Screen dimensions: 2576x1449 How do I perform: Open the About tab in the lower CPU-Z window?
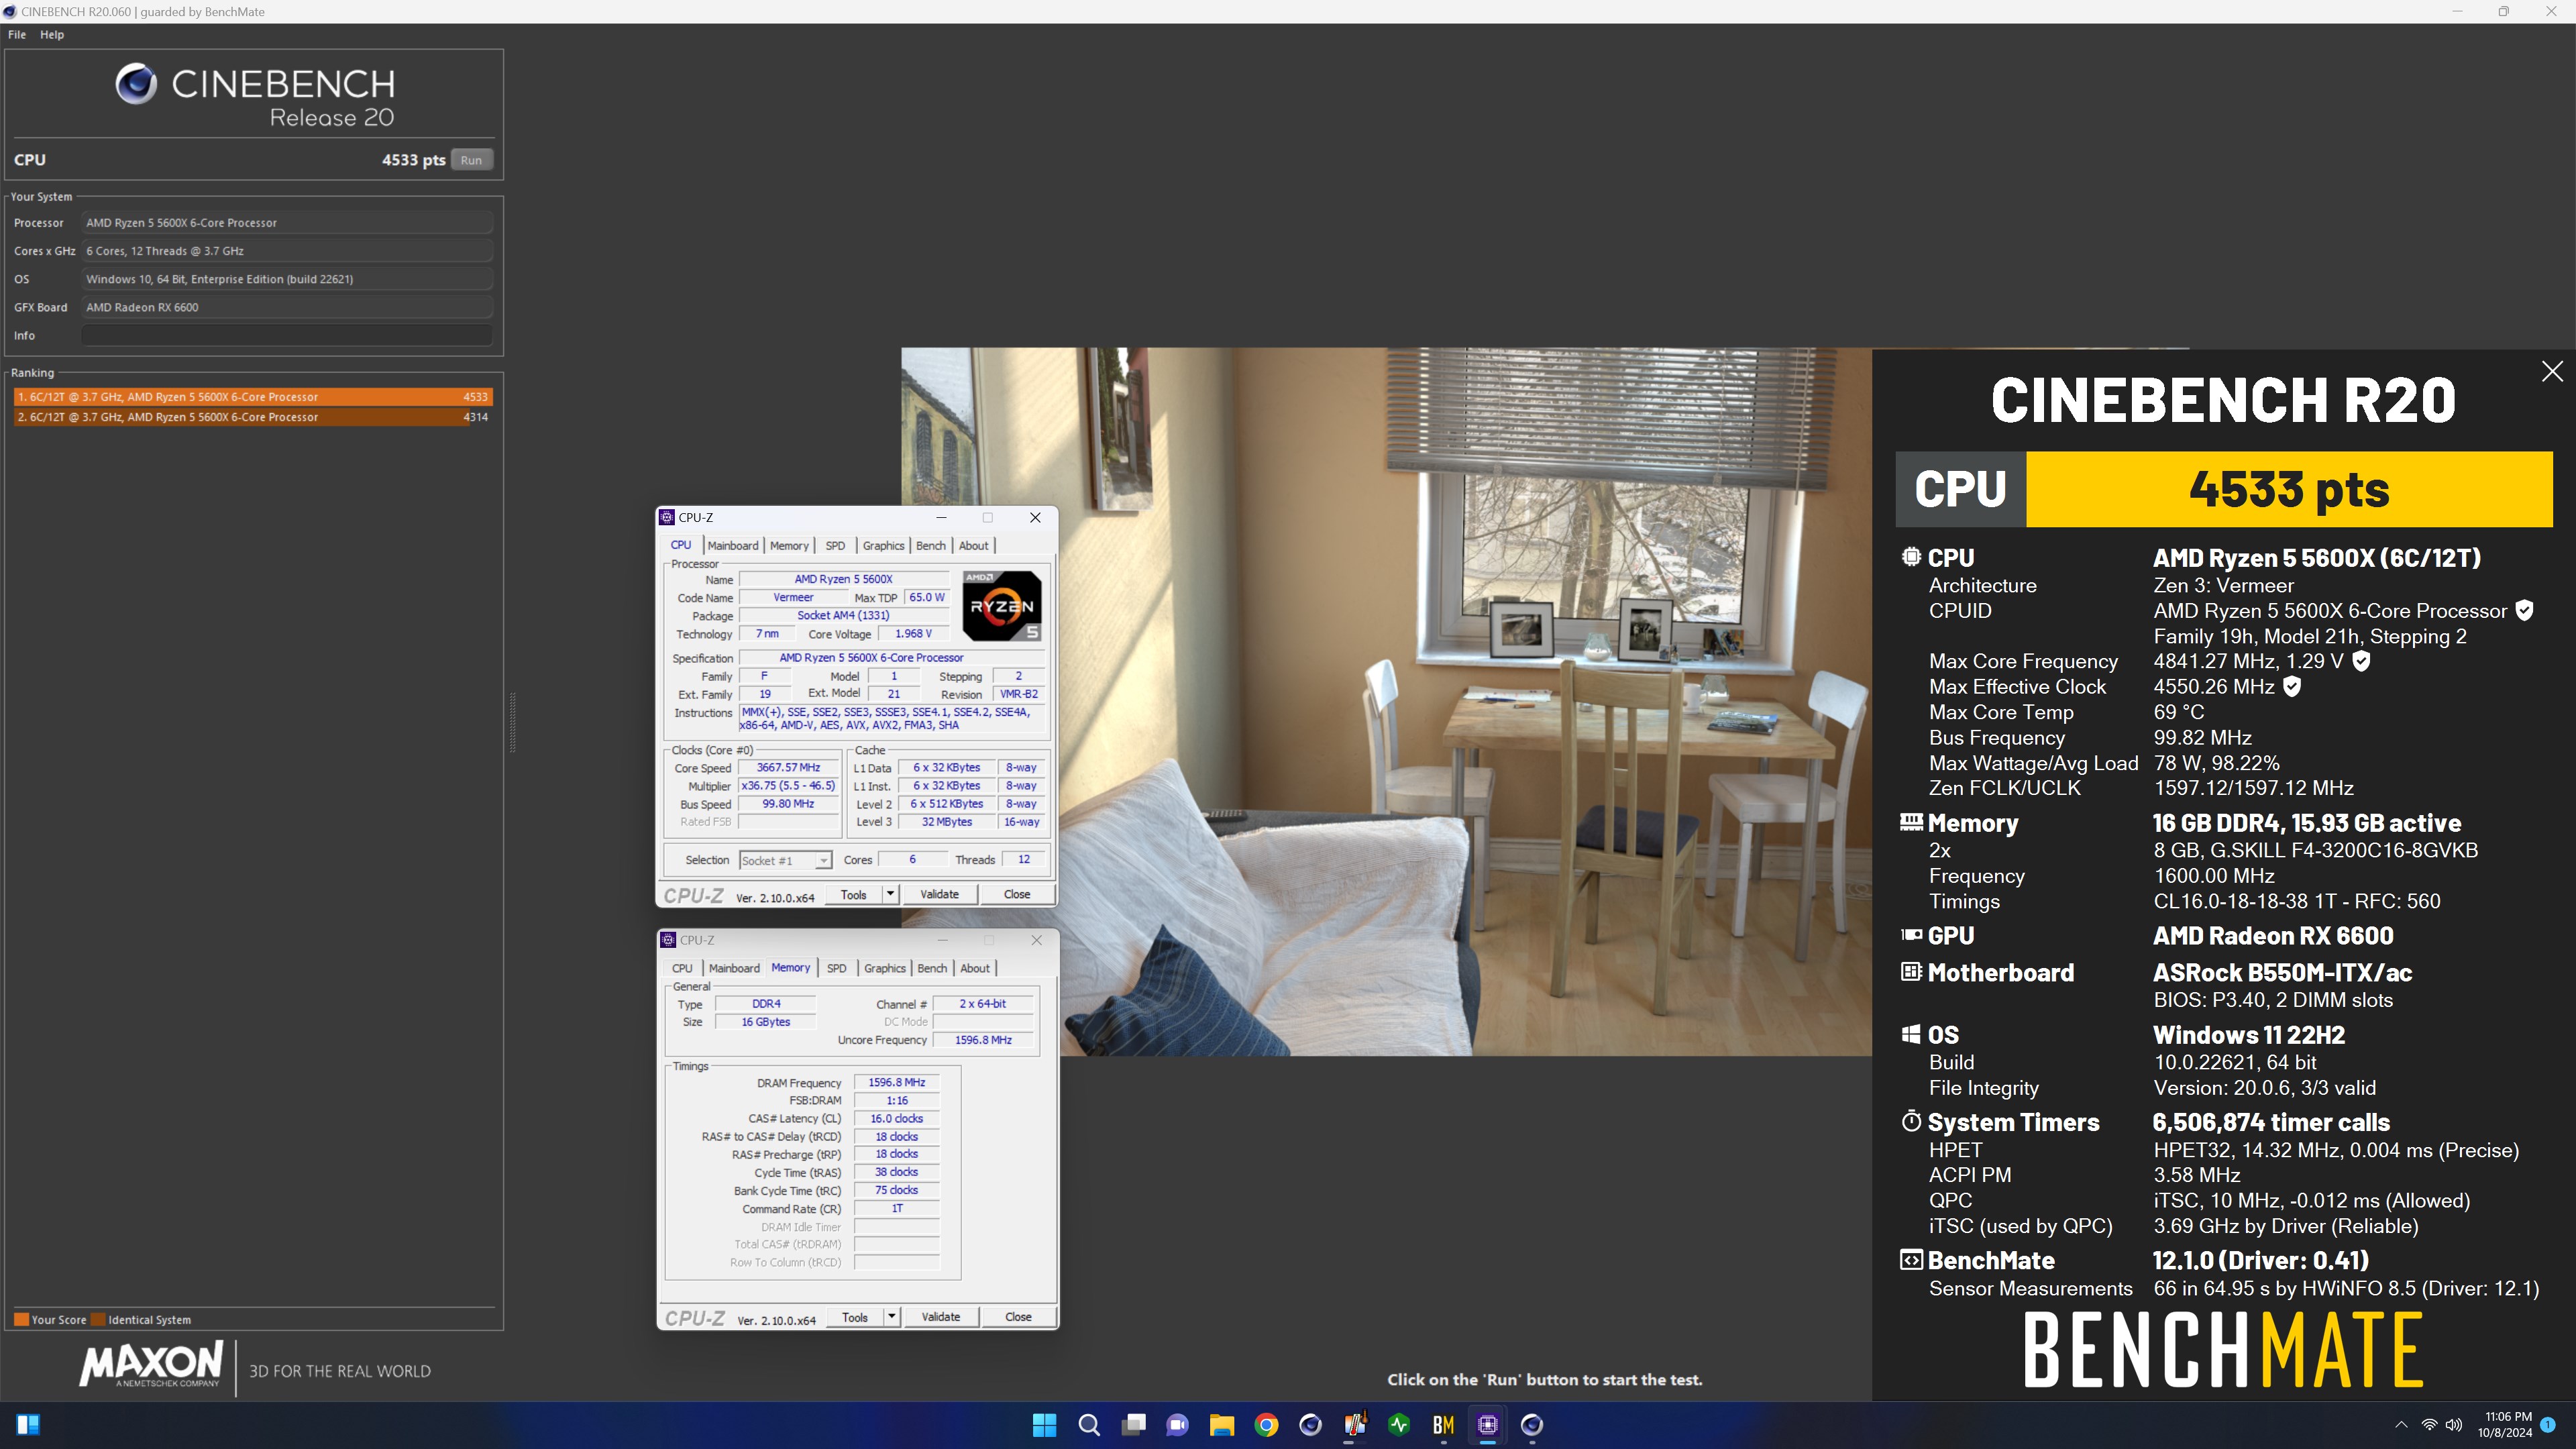(x=975, y=968)
